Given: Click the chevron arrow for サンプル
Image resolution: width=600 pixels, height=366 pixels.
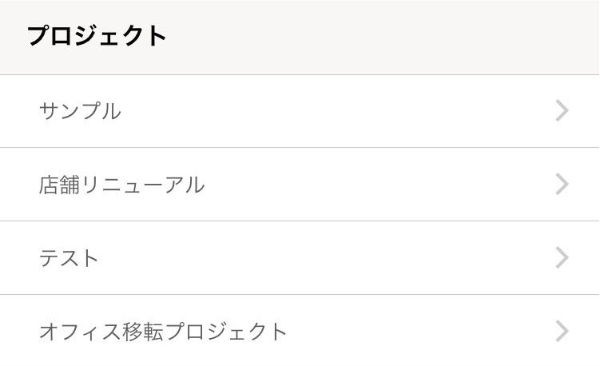Looking at the screenshot, I should (562, 111).
